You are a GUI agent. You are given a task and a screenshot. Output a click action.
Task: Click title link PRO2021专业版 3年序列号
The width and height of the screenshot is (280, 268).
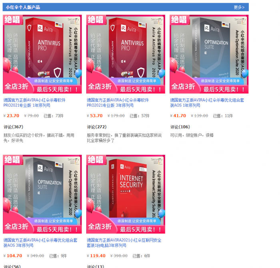(x=118, y=103)
